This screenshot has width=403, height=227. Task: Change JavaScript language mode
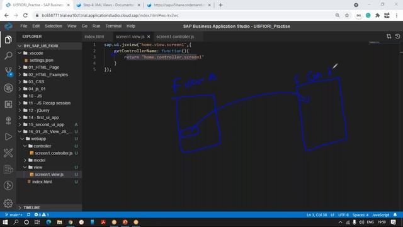[380, 214]
